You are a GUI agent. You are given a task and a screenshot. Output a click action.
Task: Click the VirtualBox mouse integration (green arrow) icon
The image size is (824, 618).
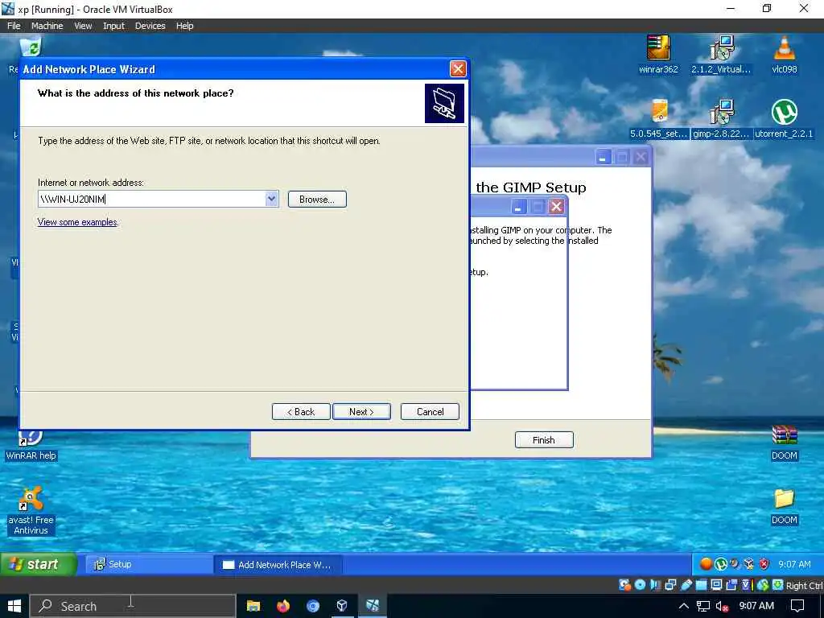(763, 585)
